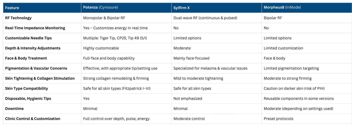Select the Face & Body Treatment label
This screenshot has height=126, width=352.
point(26,58)
